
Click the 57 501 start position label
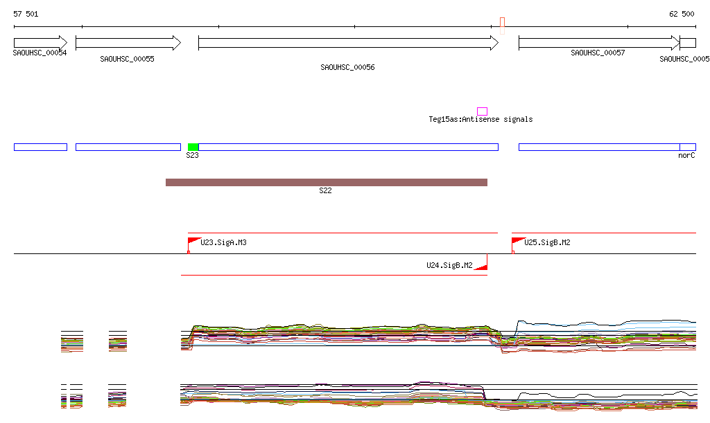point(26,14)
